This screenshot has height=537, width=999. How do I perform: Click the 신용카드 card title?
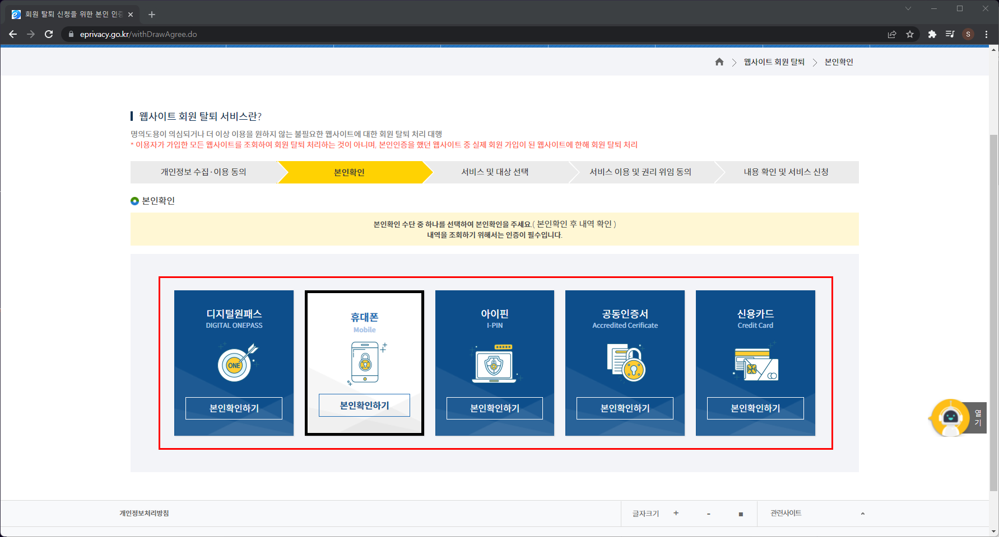(x=755, y=314)
